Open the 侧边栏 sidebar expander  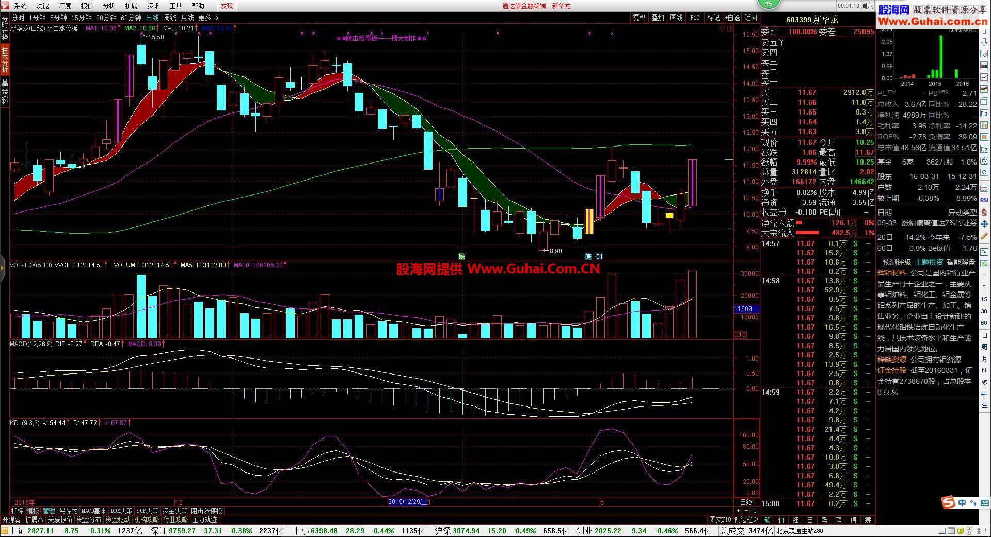pyautogui.click(x=746, y=519)
